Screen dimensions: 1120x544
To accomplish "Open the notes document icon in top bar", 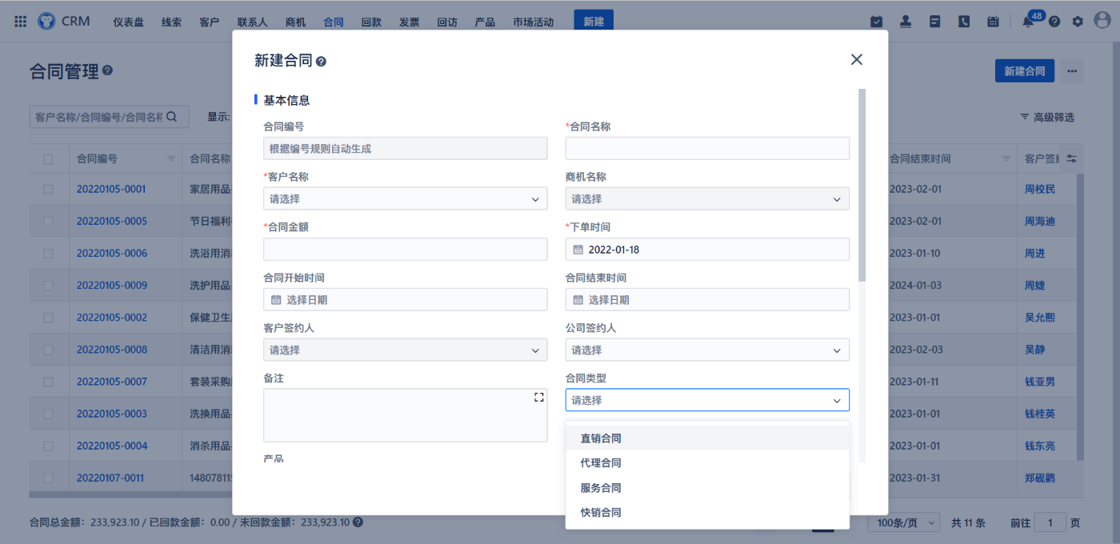I will click(934, 22).
